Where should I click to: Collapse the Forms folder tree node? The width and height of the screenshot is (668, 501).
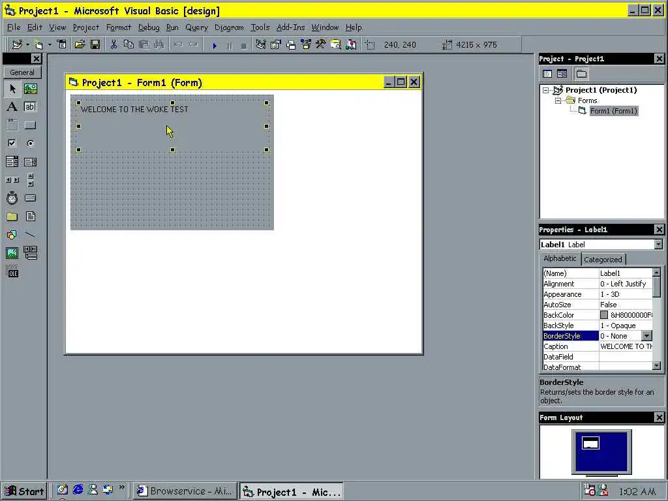click(558, 100)
